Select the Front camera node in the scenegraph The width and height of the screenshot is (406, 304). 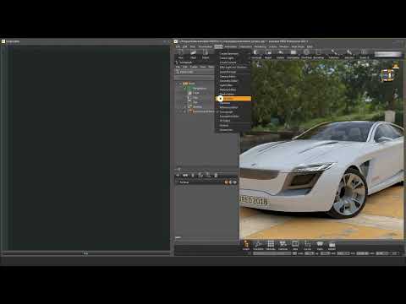[x=196, y=93]
